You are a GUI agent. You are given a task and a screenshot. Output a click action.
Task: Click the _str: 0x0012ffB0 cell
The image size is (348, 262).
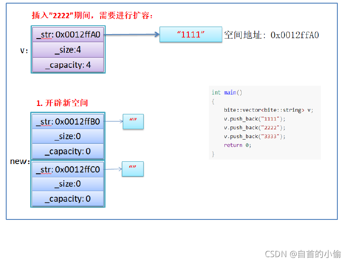68,121
